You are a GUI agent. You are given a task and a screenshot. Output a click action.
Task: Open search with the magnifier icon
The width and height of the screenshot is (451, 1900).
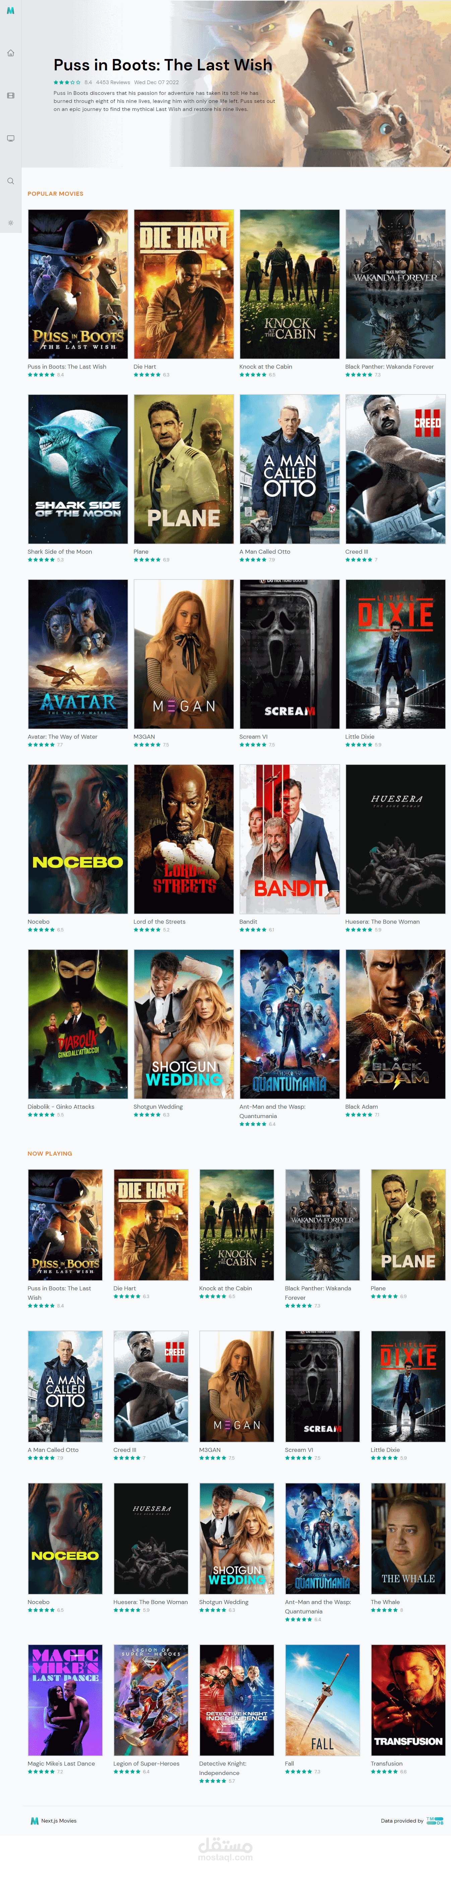pos(10,181)
